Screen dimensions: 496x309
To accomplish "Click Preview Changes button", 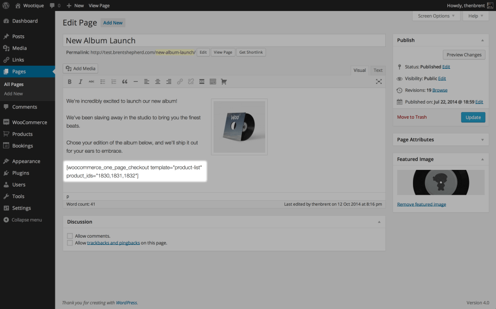I will [464, 55].
